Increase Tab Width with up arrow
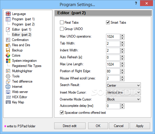155x134 pixels. [122, 42]
